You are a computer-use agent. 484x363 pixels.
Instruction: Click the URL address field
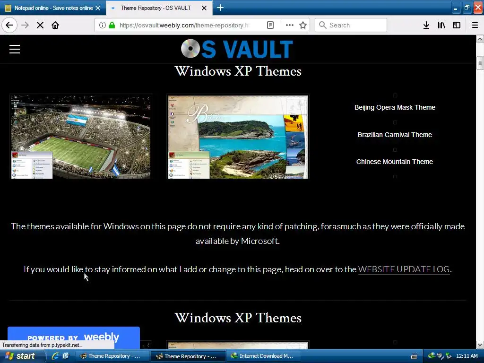pyautogui.click(x=184, y=25)
